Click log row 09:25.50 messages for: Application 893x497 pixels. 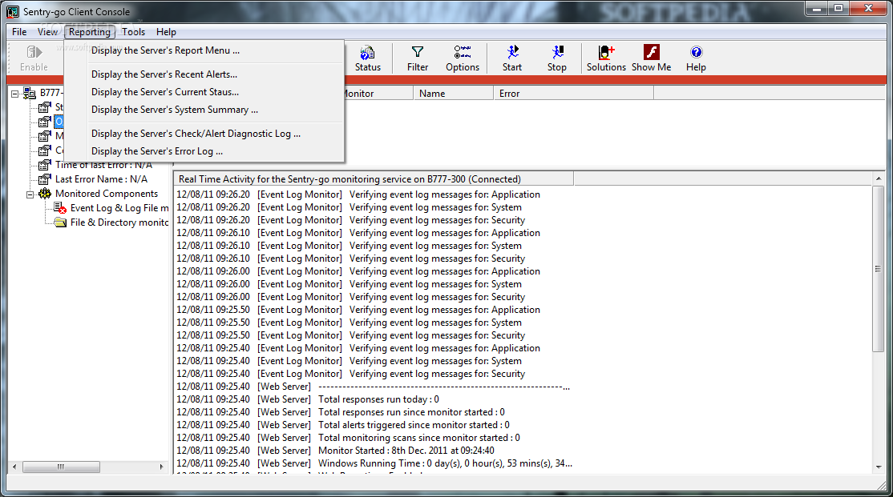(358, 310)
